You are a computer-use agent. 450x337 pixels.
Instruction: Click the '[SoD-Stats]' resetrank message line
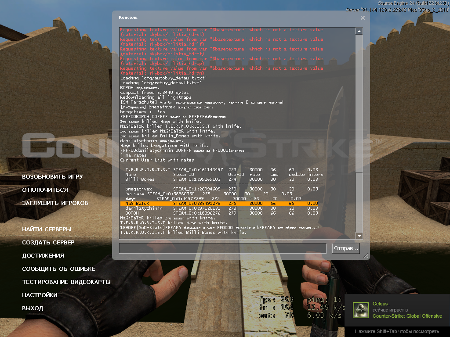point(220,228)
